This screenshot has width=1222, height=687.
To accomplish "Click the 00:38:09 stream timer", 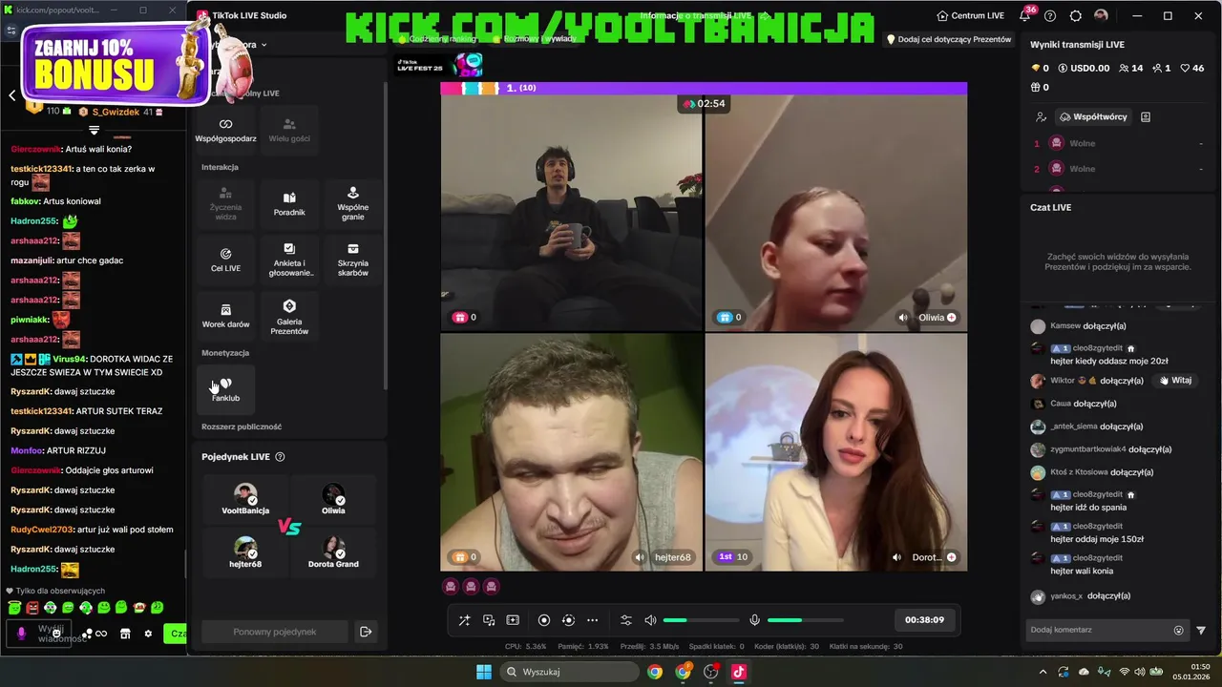I will pyautogui.click(x=924, y=620).
